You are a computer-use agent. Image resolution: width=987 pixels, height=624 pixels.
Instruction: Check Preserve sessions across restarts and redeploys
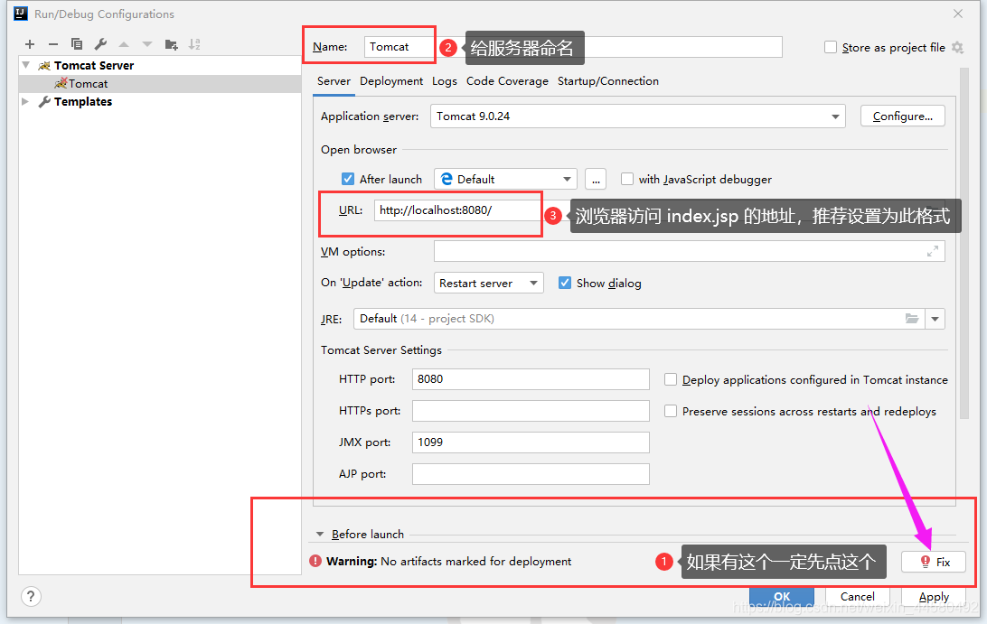[x=671, y=411]
